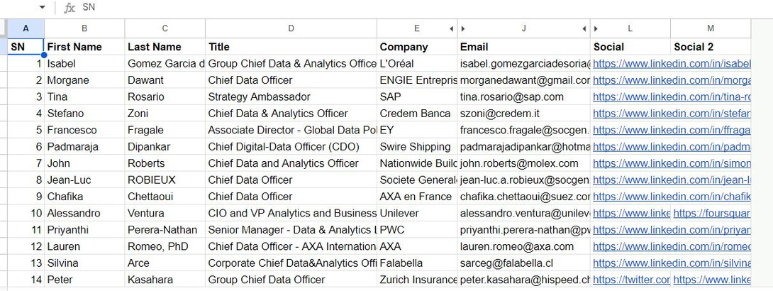Open Tina Rosario's LinkedIn link

coord(672,97)
